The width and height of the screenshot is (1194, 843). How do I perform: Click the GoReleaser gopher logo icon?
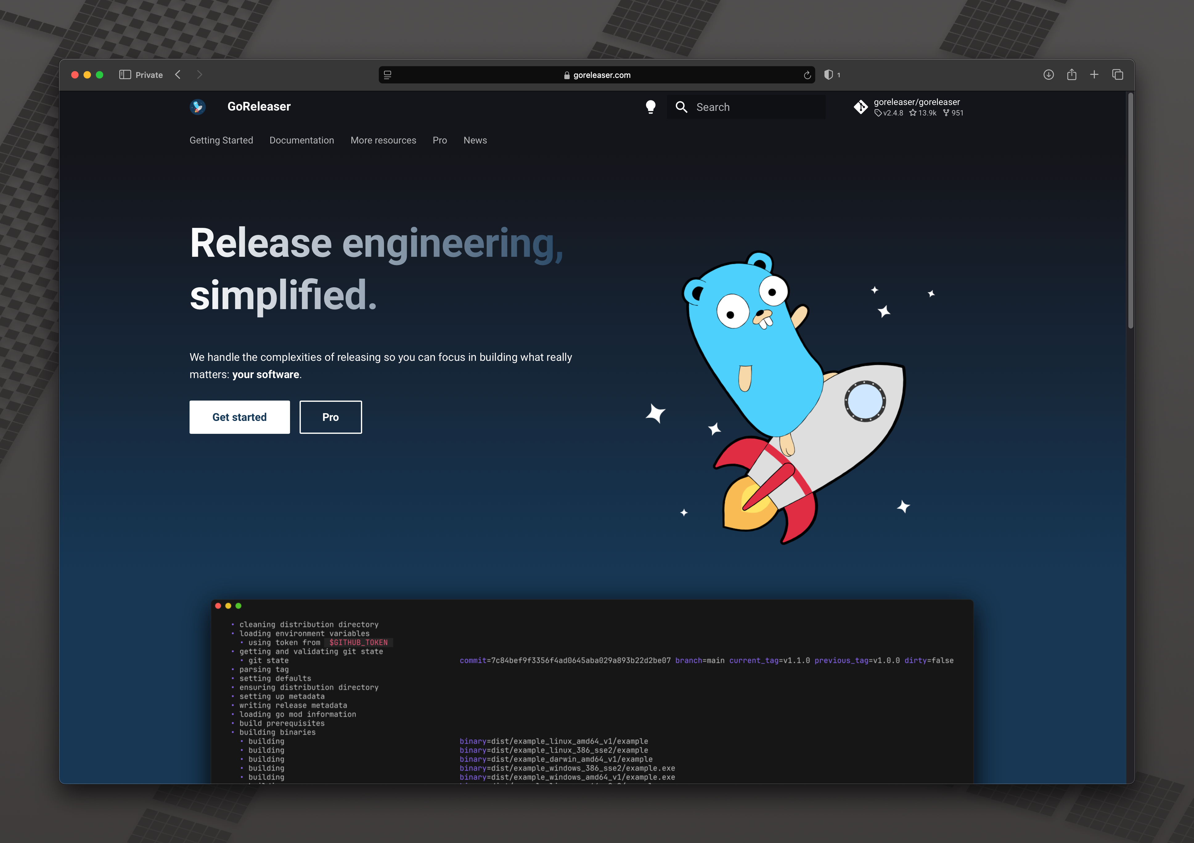point(198,107)
